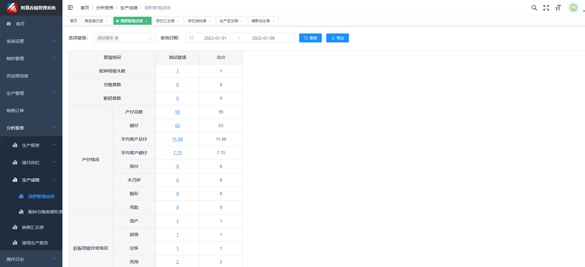Expand the 猪只存栏 submenu
Viewport: 585px width, 267px height.
[31, 162]
